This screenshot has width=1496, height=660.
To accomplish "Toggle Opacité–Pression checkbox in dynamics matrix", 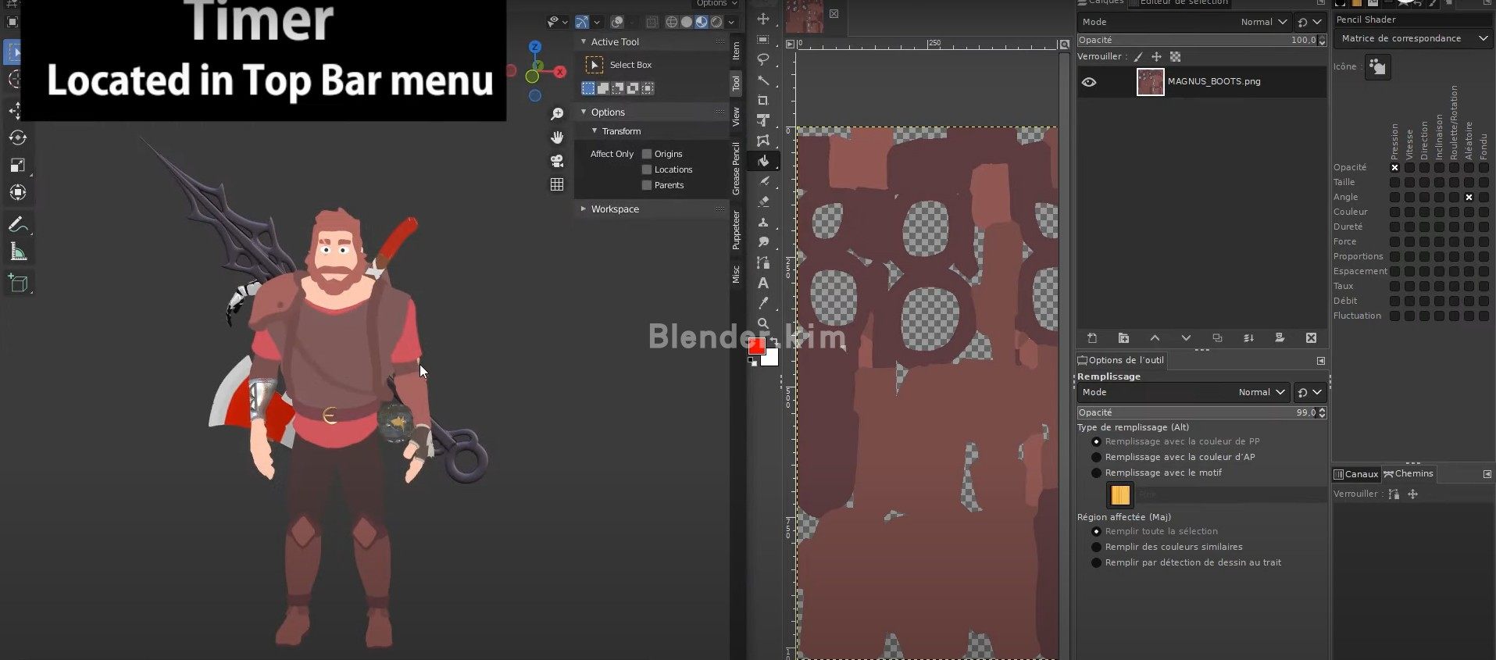I will (1394, 167).
